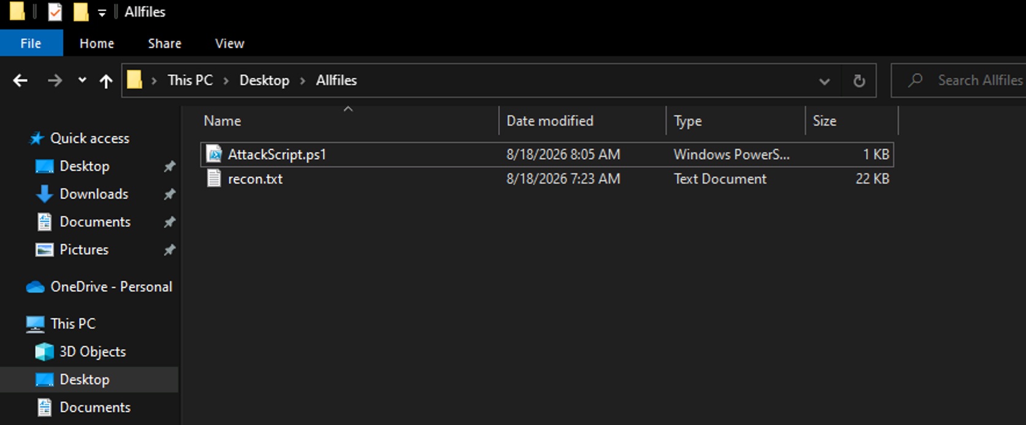
Task: Click the New folder icon in title bar
Action: pyautogui.click(x=81, y=12)
